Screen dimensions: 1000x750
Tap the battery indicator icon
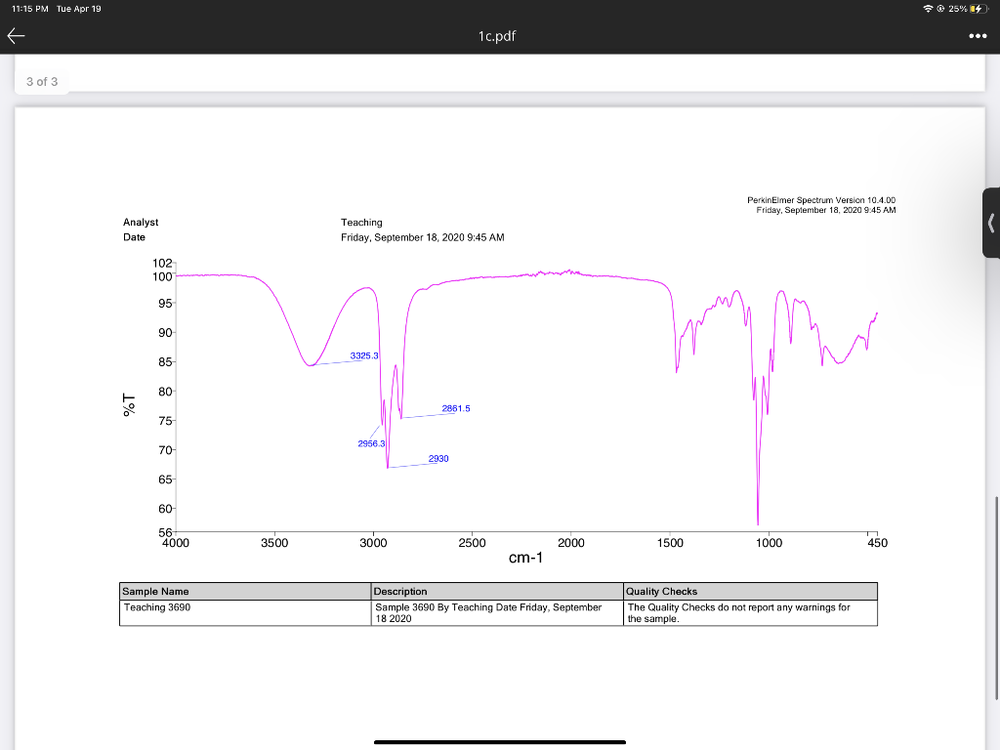tap(978, 8)
